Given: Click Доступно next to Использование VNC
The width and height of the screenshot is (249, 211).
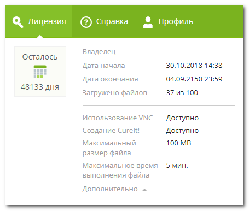Looking at the screenshot, I should (x=182, y=118).
